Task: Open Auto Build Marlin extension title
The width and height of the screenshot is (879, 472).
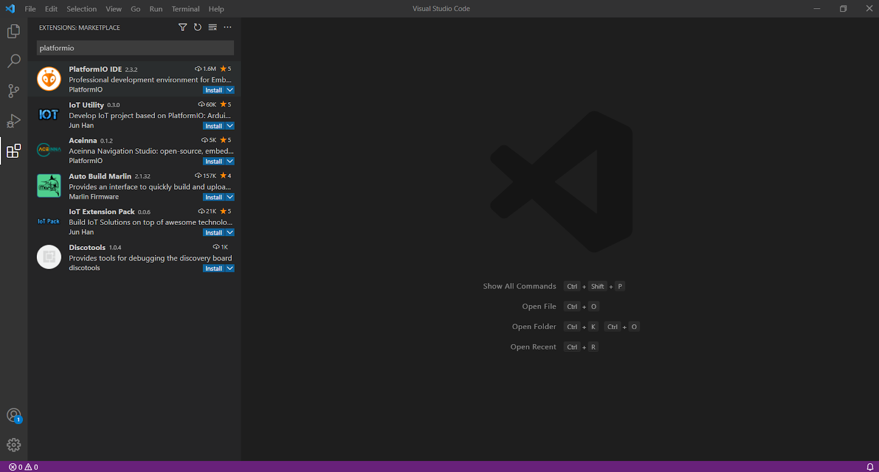Action: tap(100, 176)
